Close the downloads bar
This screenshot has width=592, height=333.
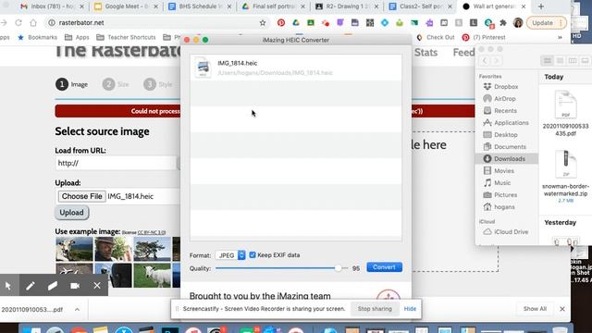pyautogui.click(x=562, y=309)
